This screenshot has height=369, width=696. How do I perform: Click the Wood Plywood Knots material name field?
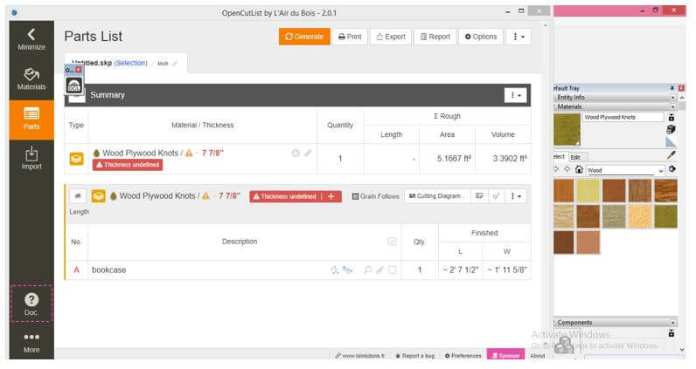623,117
